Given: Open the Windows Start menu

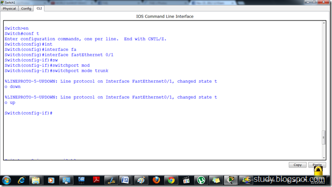Looking at the screenshot, I should [x=6, y=180].
